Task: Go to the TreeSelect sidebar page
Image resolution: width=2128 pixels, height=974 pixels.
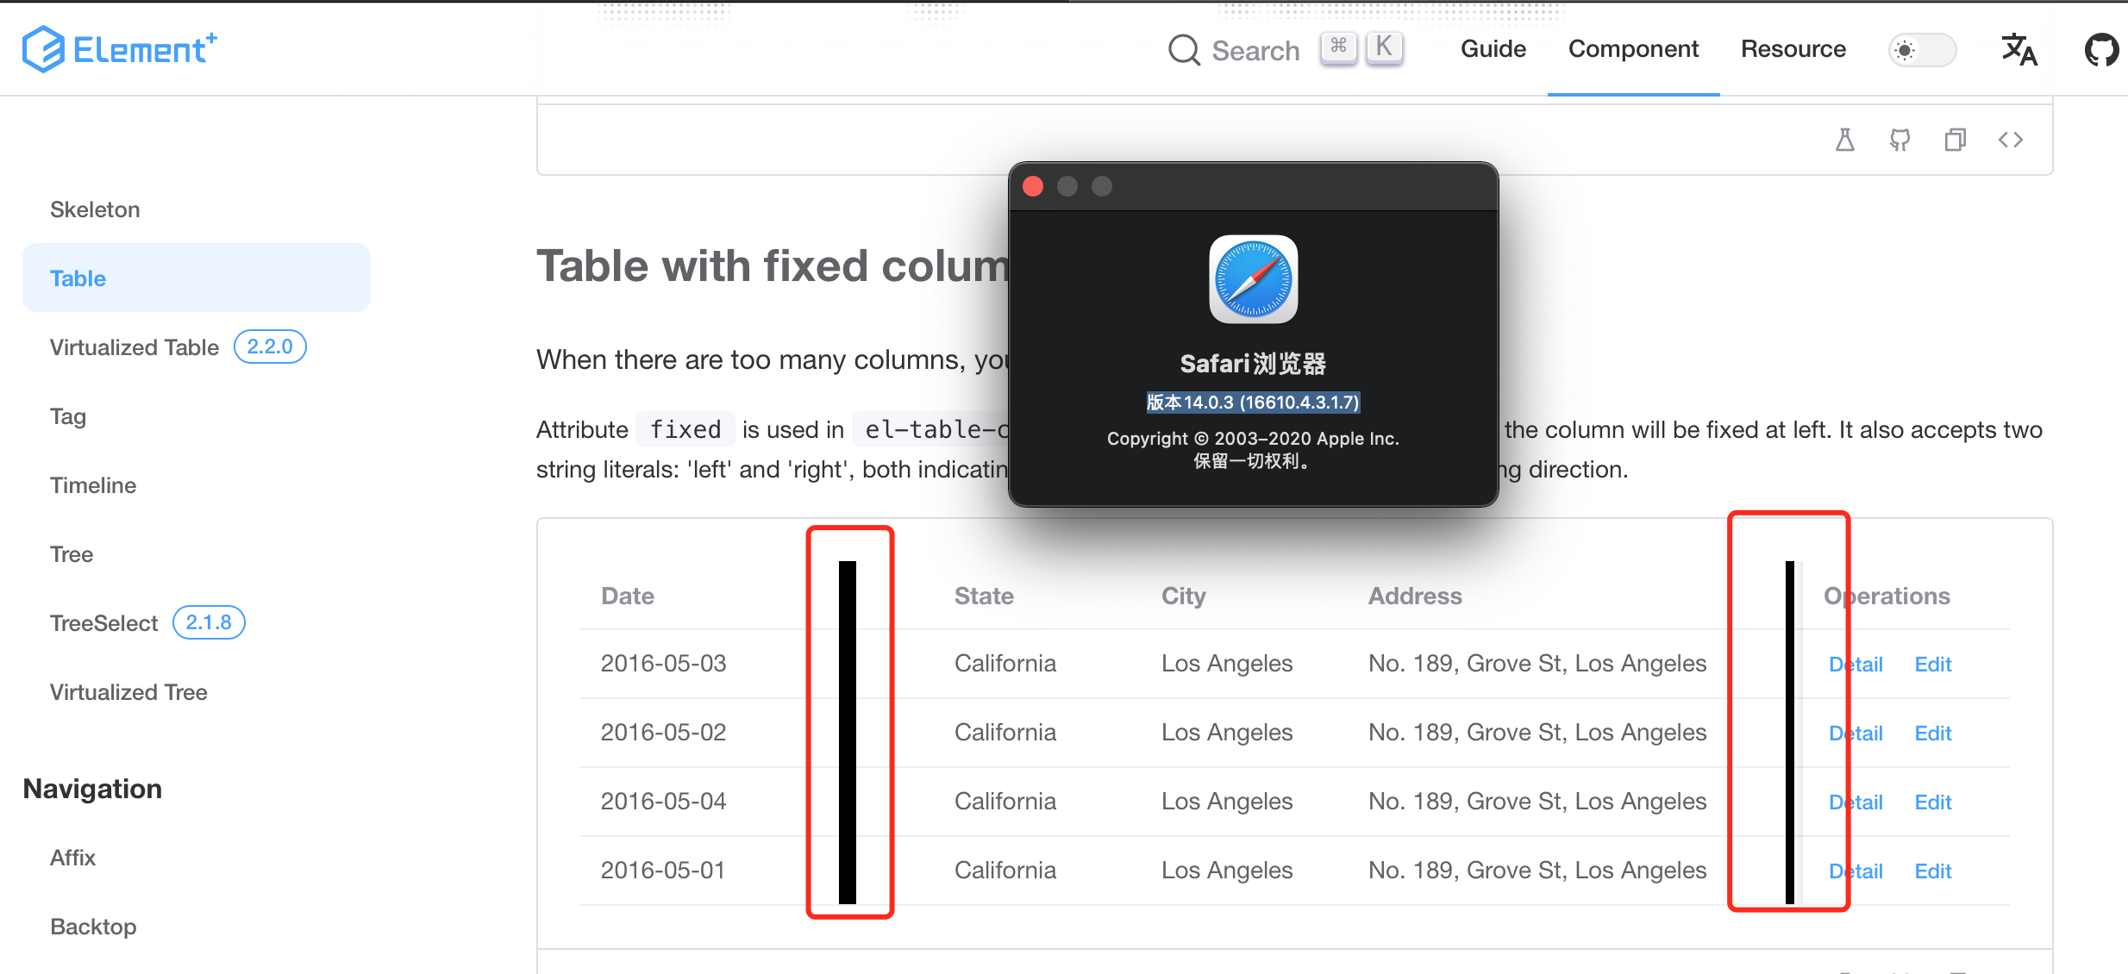Action: (104, 623)
